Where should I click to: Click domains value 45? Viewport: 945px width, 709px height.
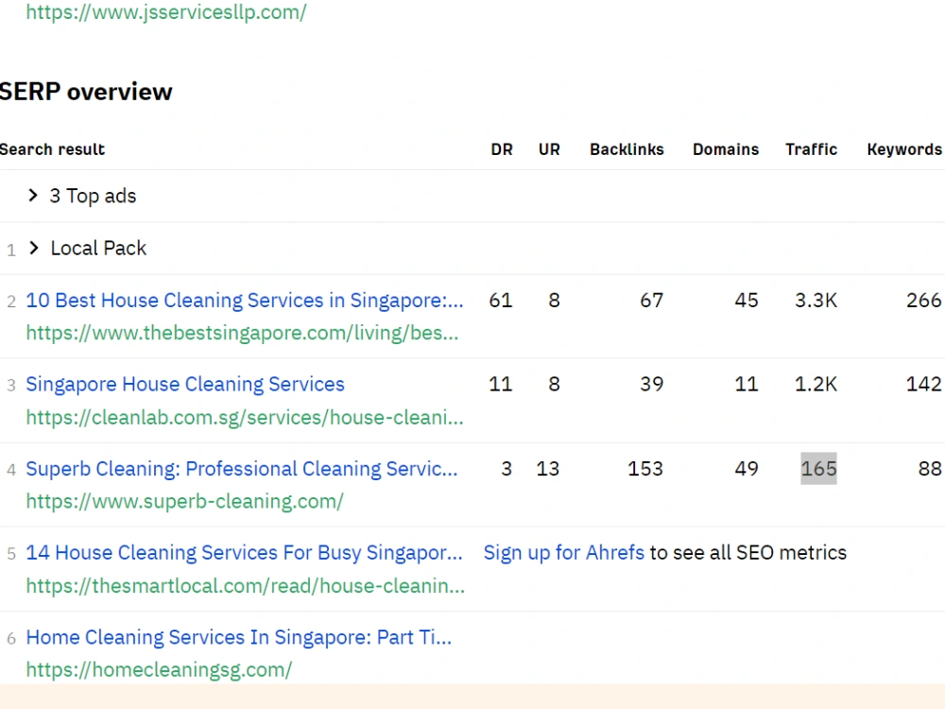pos(747,301)
